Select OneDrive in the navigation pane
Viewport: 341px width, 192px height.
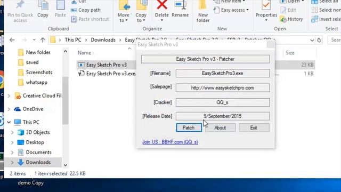coord(33,109)
